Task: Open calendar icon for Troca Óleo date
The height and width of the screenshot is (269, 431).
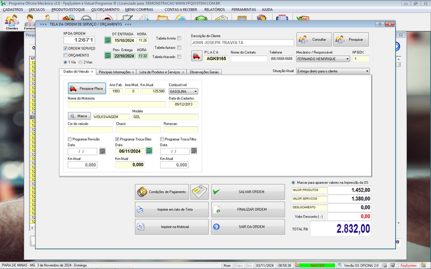Action: click(x=149, y=151)
